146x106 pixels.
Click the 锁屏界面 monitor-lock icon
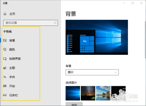click(5, 59)
